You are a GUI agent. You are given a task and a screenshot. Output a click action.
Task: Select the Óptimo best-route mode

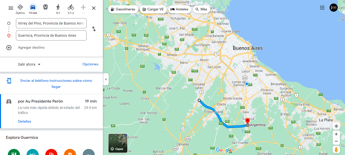(x=20, y=9)
